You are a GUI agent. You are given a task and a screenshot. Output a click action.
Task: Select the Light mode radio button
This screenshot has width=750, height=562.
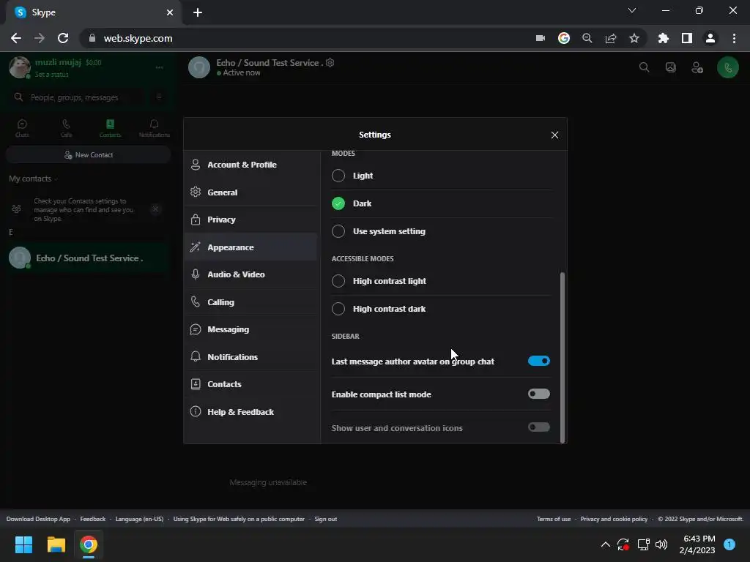click(338, 176)
